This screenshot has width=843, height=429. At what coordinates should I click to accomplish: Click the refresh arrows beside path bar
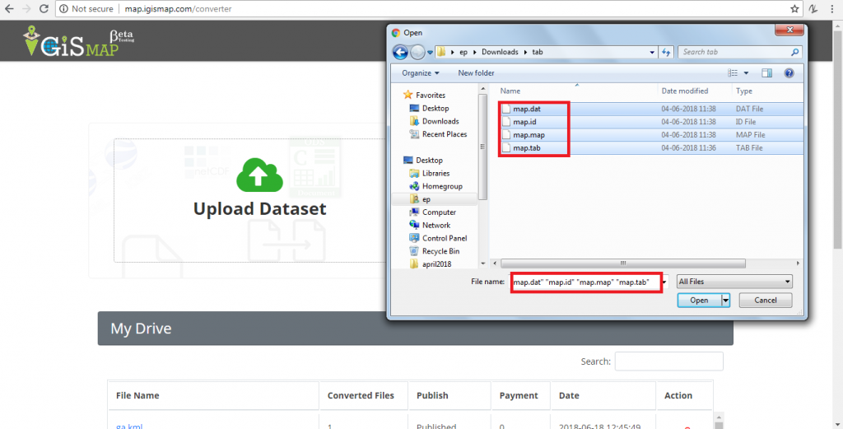point(666,52)
